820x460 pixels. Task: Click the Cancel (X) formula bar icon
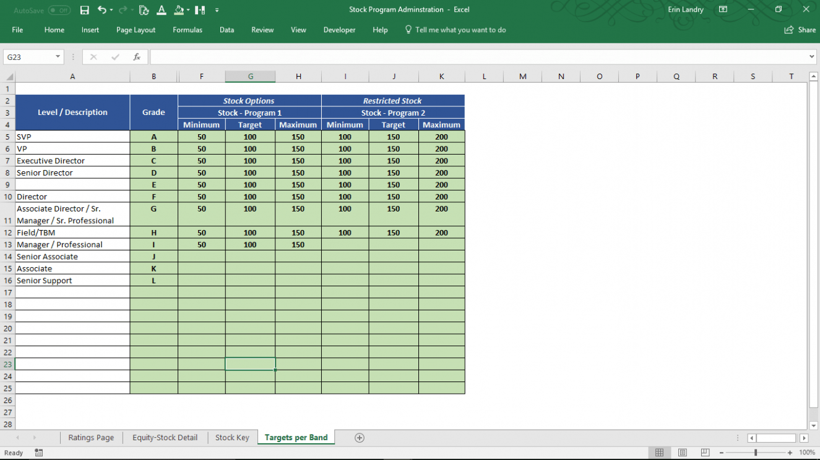93,57
